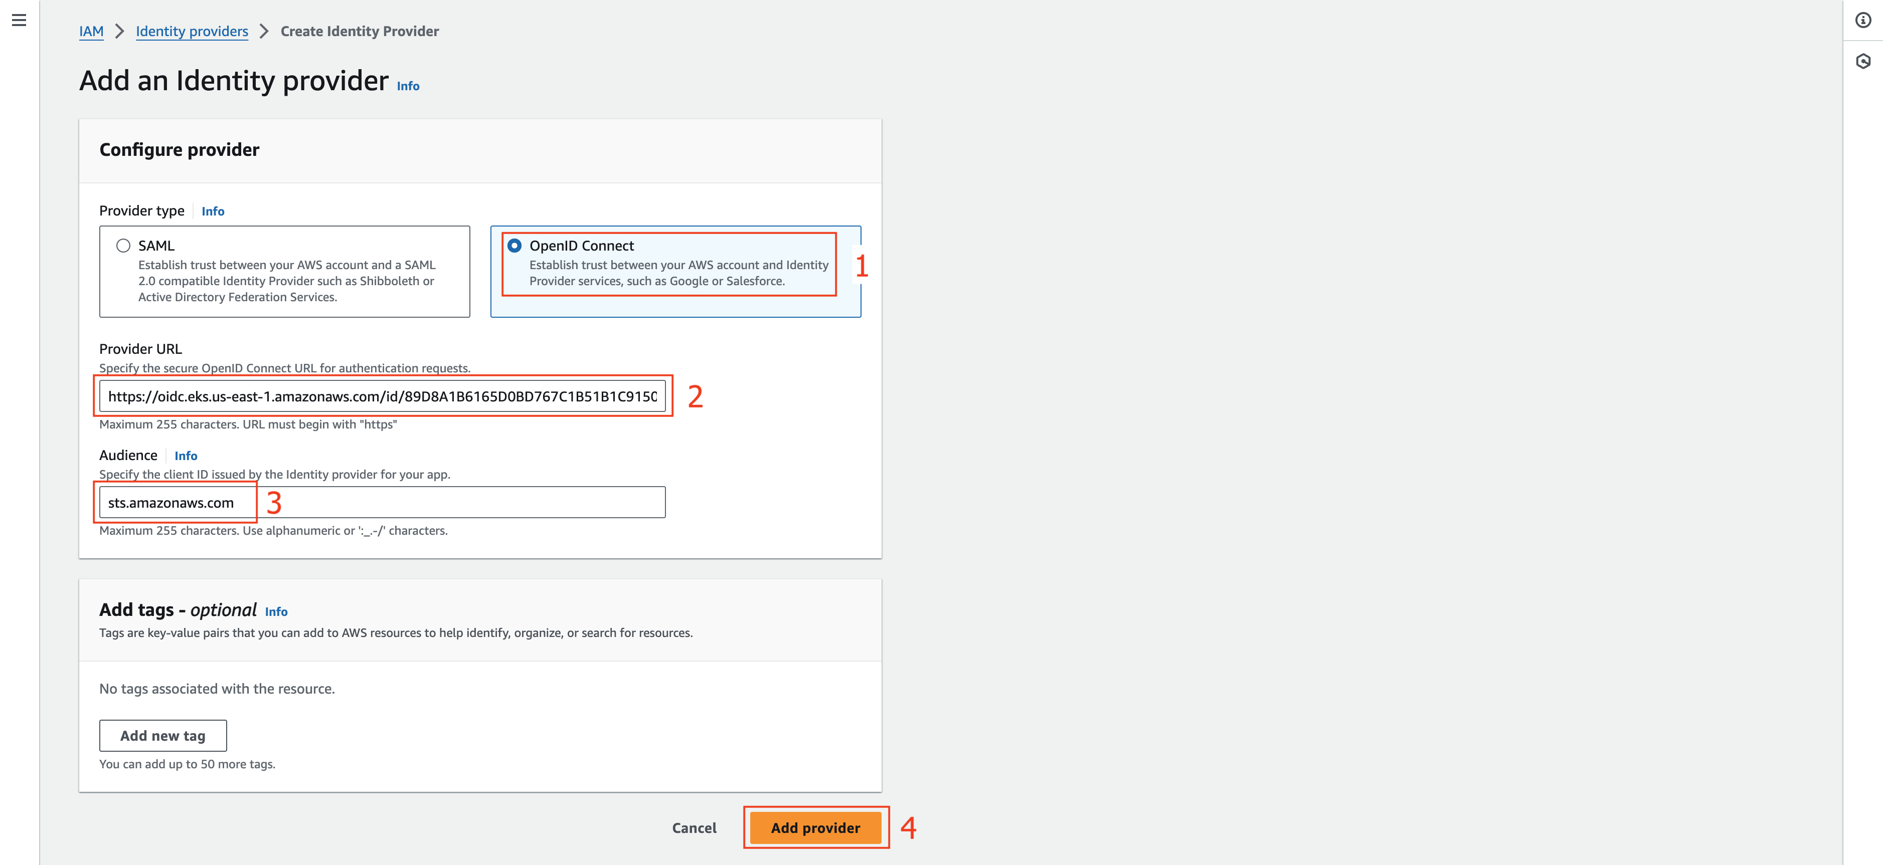This screenshot has height=865, width=1883.
Task: Open the hamburger navigation menu
Action: pos(19,21)
